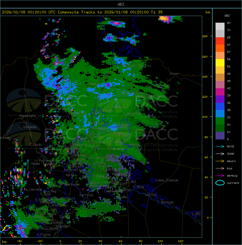Click the 'Uspallata' map label

pos(27,116)
